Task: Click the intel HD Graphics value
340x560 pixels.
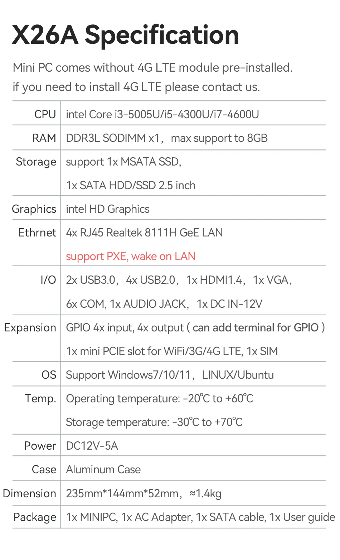Action: click(108, 209)
